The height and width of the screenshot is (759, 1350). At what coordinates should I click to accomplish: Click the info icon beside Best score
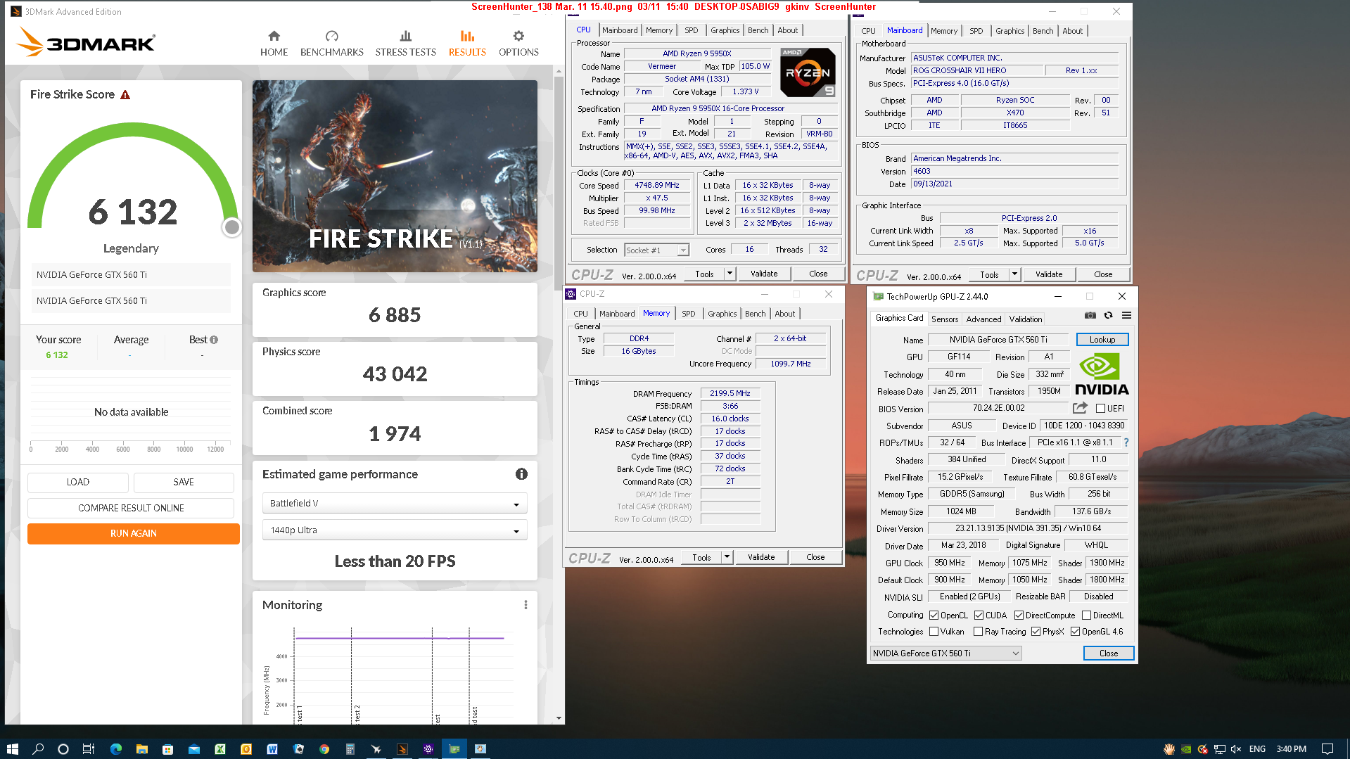(x=214, y=340)
